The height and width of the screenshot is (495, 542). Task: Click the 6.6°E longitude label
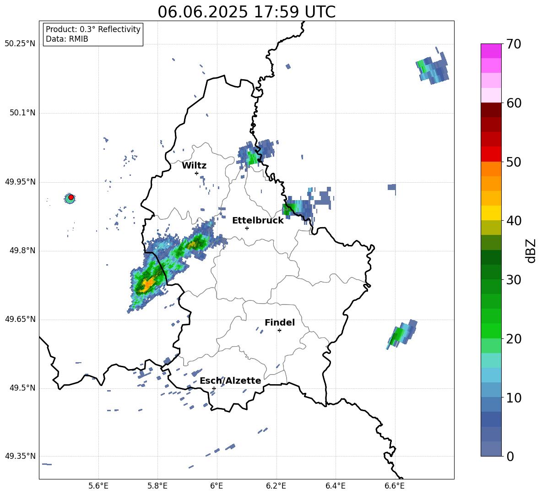click(395, 486)
